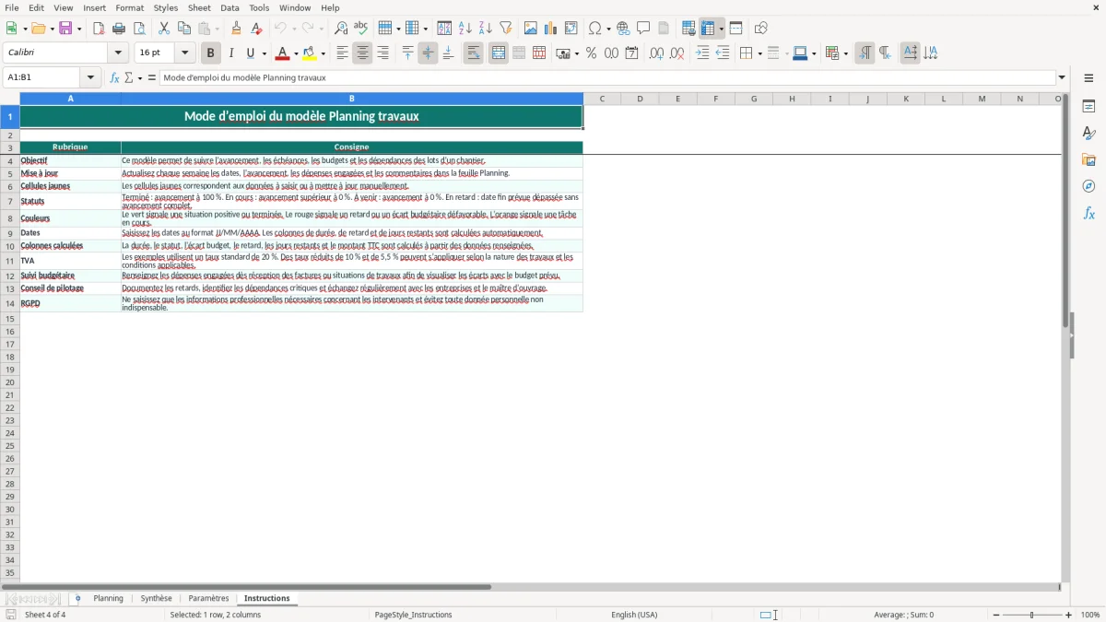The width and height of the screenshot is (1106, 622).
Task: Open sidebar Gallery panel
Action: click(1088, 159)
